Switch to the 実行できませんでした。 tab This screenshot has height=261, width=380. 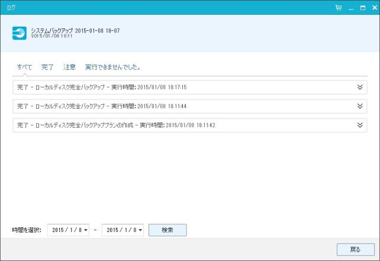(113, 67)
